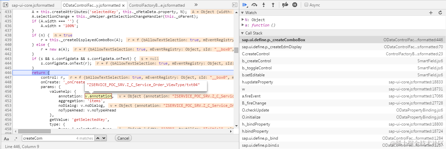Image resolution: width=446 pixels, height=149 pixels.
Task: Jump to previous search match
Action: pos(98,138)
